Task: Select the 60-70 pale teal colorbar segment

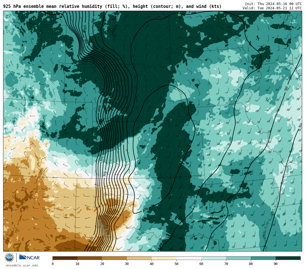Action: pos(213,258)
